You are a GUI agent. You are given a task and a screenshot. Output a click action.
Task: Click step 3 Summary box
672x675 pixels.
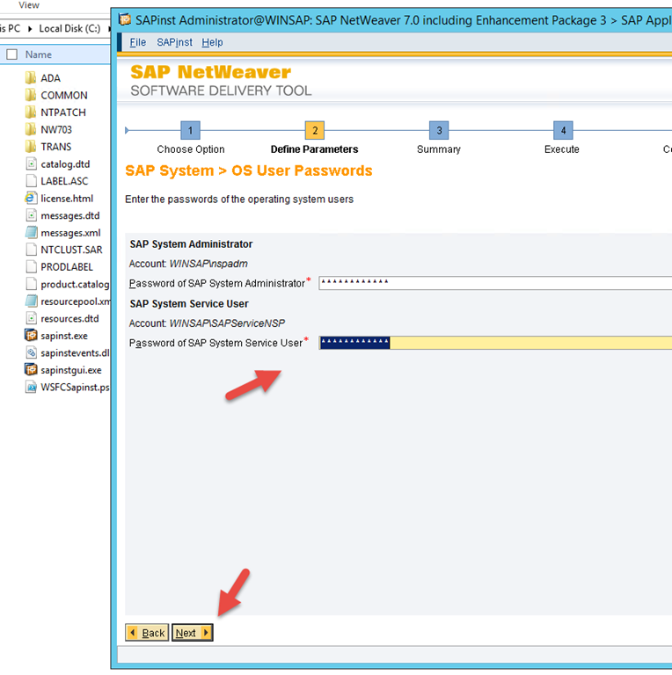click(438, 131)
